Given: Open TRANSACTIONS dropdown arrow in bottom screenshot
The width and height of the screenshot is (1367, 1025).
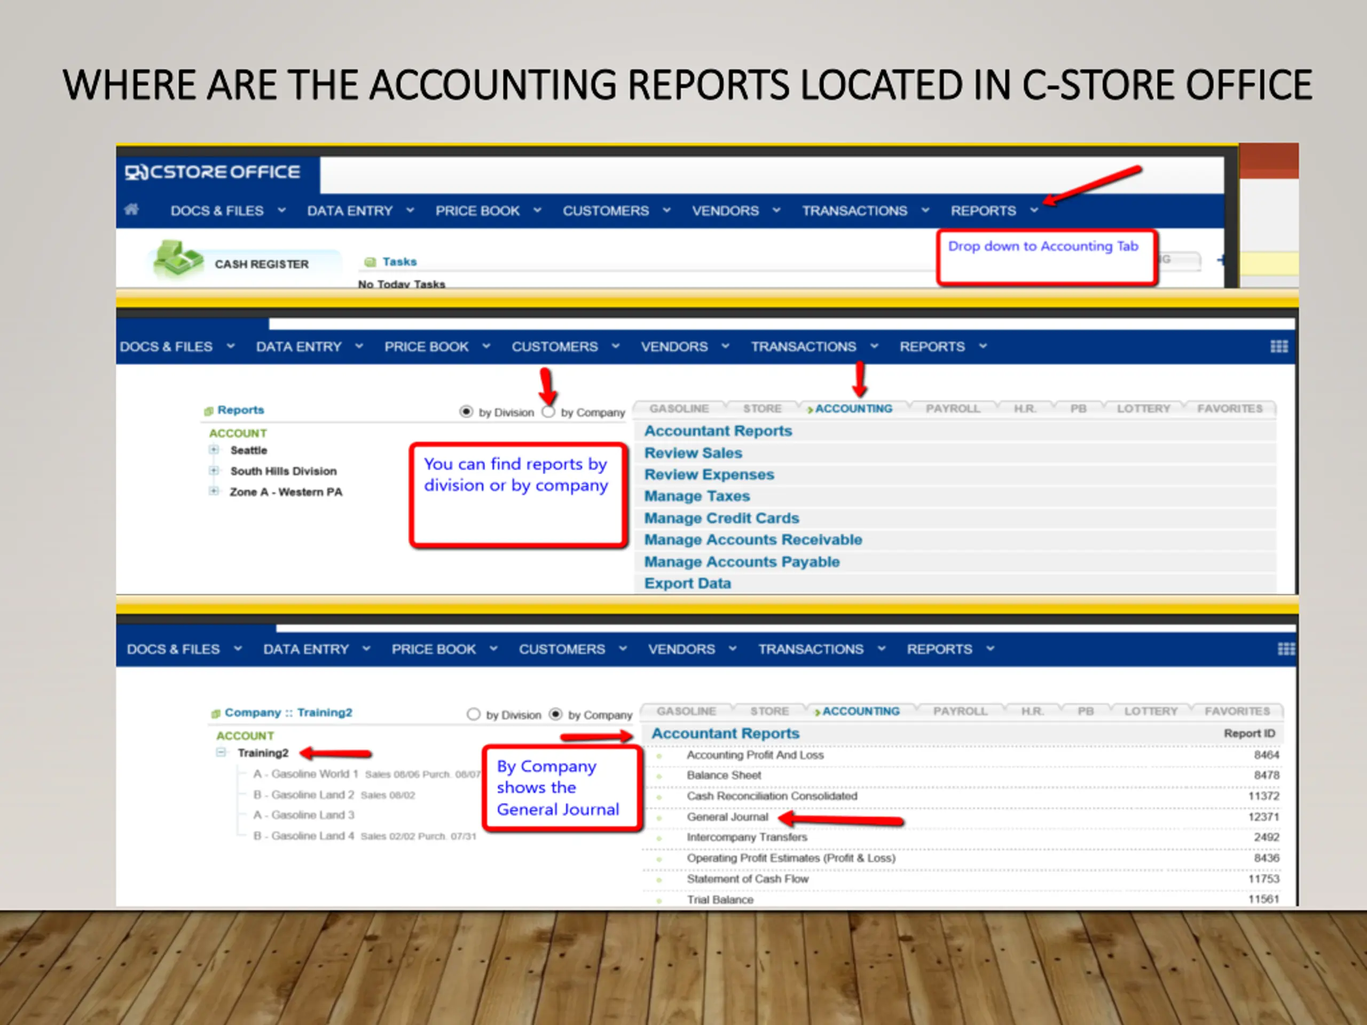Looking at the screenshot, I should [882, 649].
